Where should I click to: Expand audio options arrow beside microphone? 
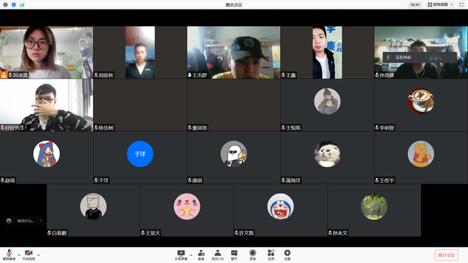pyautogui.click(x=19, y=255)
